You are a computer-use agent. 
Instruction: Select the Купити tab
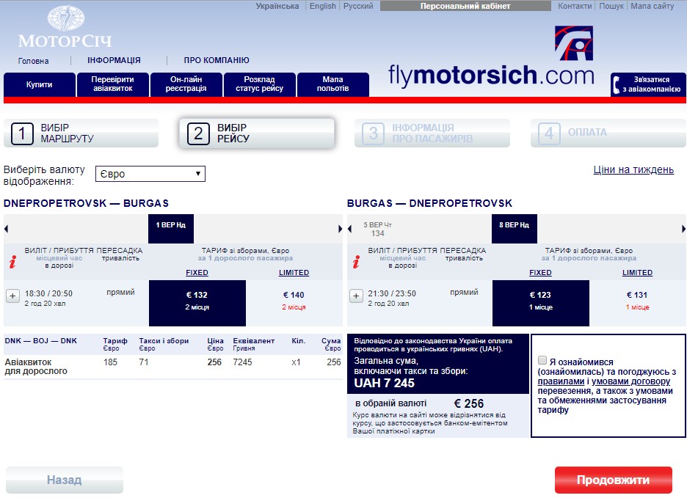tap(40, 84)
